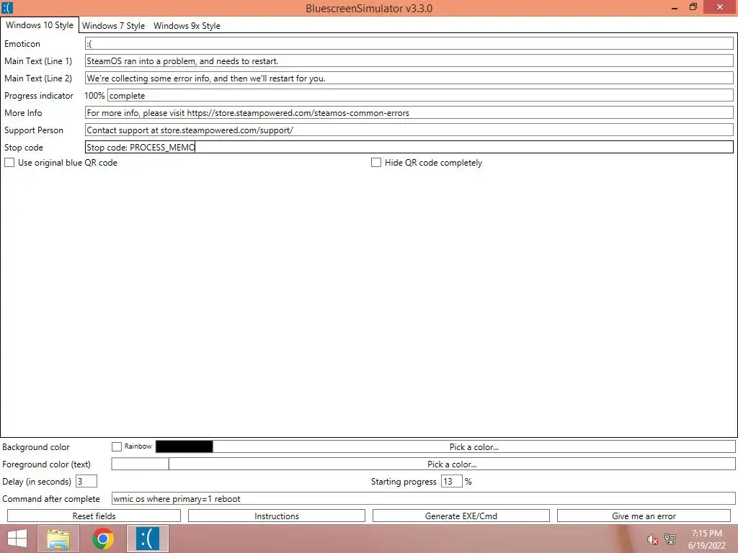Focus the Emoticon input field
The height and width of the screenshot is (553, 738).
409,44
